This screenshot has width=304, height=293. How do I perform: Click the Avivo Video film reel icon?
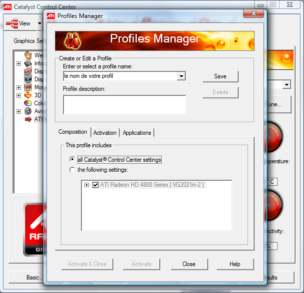coord(28,111)
